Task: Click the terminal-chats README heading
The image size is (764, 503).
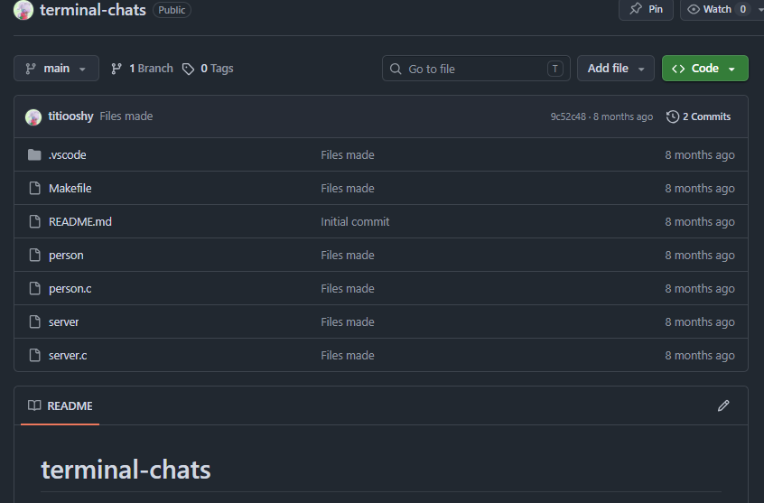Action: tap(126, 470)
